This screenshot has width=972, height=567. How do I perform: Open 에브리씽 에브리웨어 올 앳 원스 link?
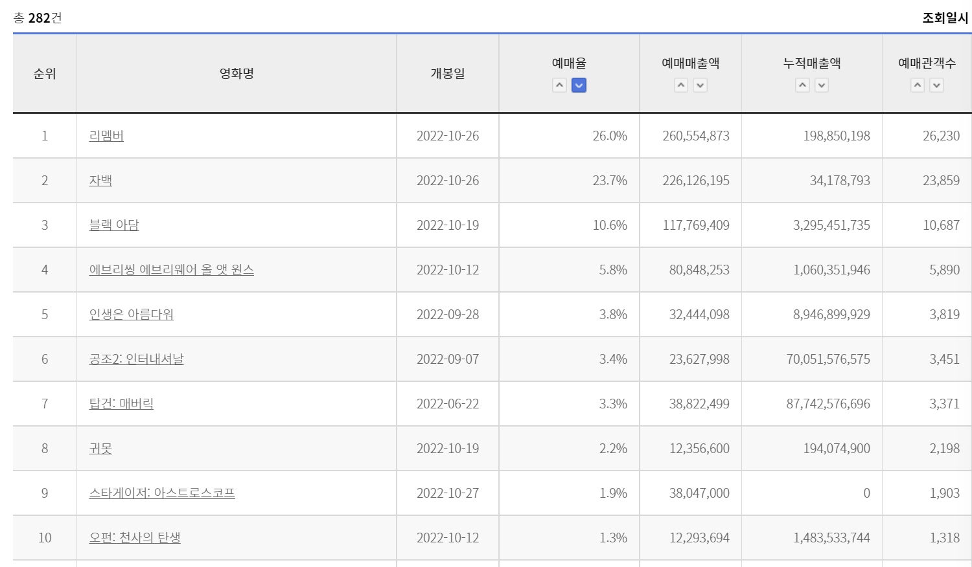[x=171, y=270]
